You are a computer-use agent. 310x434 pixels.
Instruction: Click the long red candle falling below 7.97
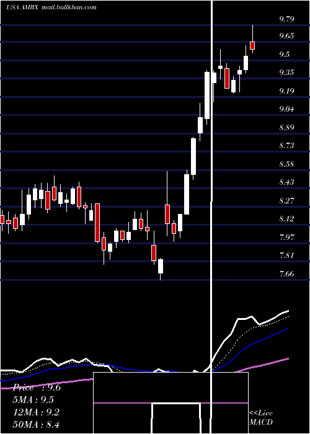(97, 223)
